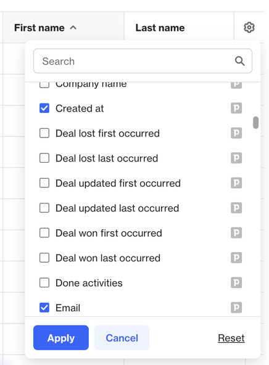Uncheck the Email column checkbox
269x365 pixels.
tap(44, 308)
